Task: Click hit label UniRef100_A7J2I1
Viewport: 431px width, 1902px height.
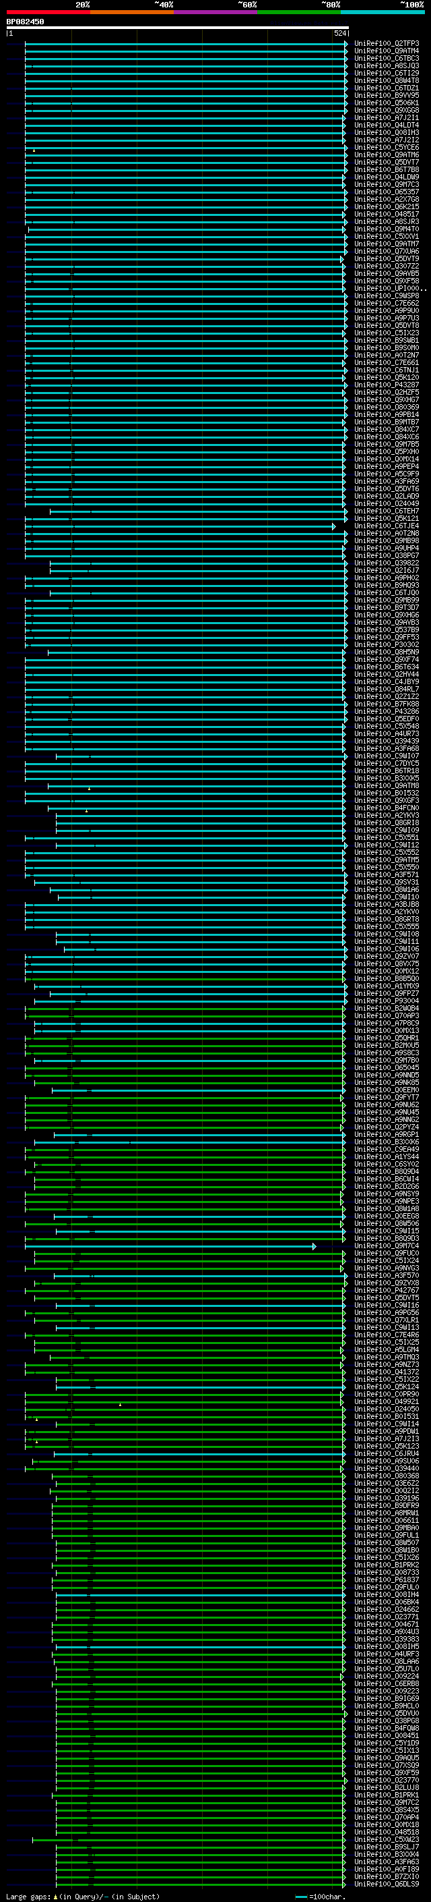Action: point(387,117)
